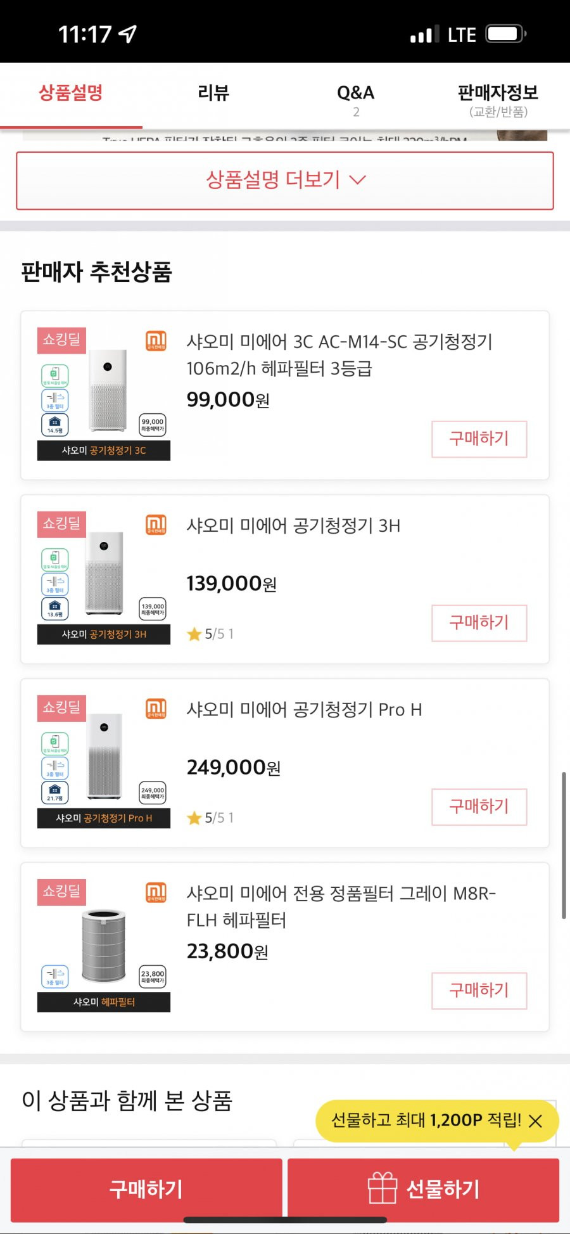Click the Mi logo on 헤파필터 thumbnail
The width and height of the screenshot is (570, 1234).
(156, 892)
